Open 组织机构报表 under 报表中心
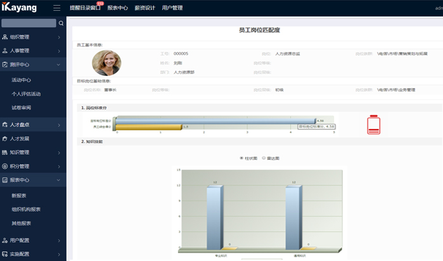Screen dimensions: 443x261 [26, 209]
